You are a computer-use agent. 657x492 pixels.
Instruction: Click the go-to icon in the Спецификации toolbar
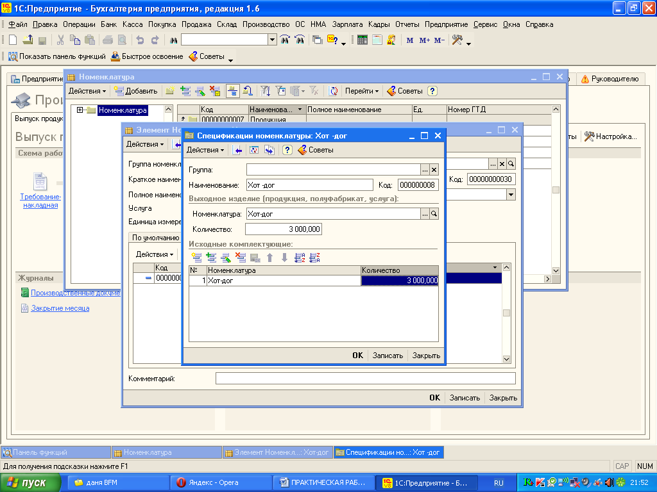click(269, 150)
